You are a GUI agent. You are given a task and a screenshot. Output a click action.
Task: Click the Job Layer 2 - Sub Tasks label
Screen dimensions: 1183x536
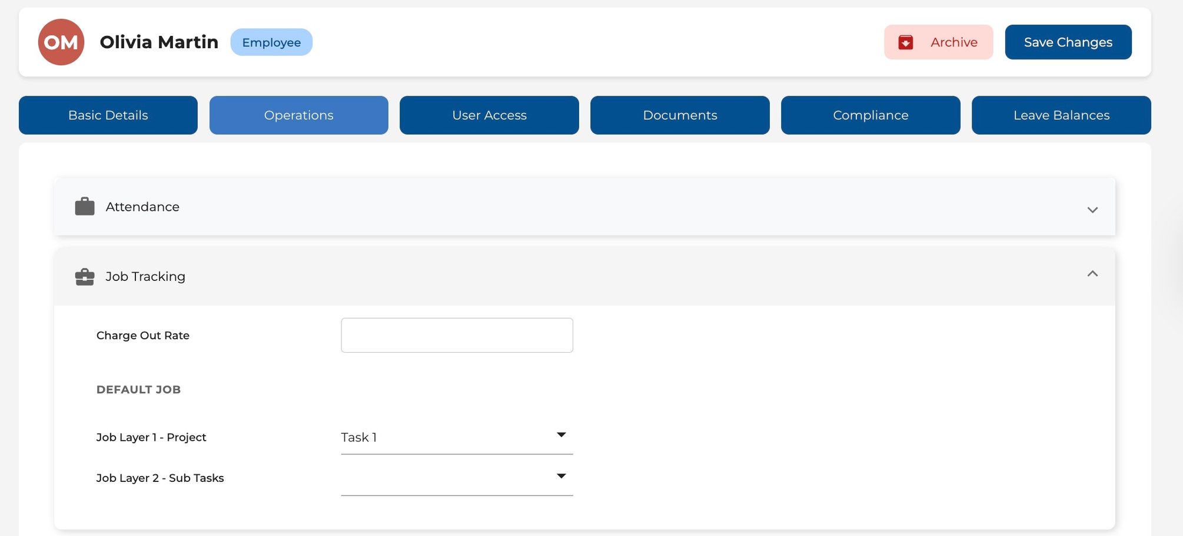160,478
